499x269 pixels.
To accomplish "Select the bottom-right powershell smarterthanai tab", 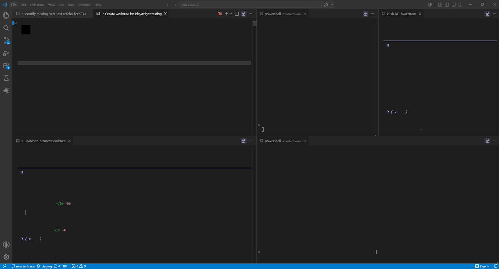I will pos(283,141).
